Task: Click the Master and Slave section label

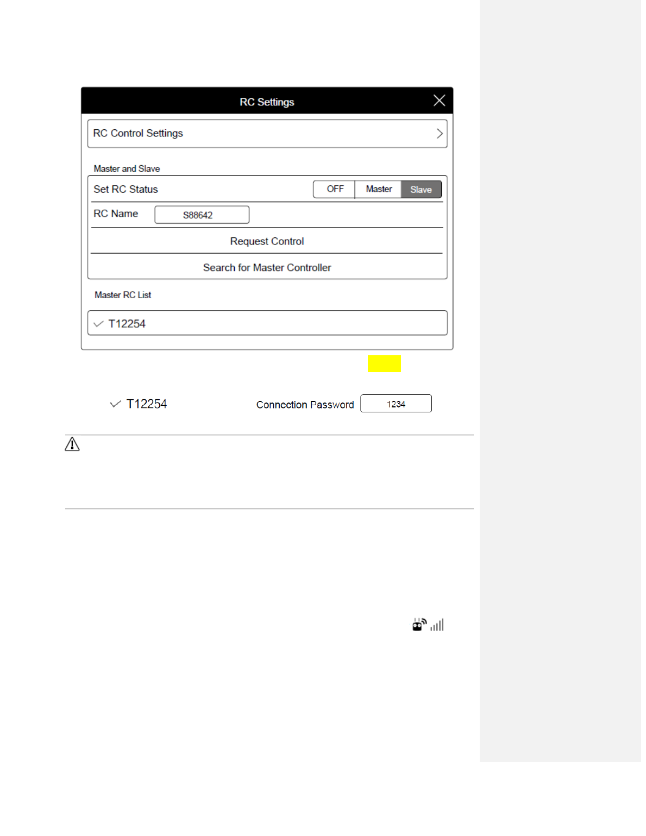Action: coord(127,169)
